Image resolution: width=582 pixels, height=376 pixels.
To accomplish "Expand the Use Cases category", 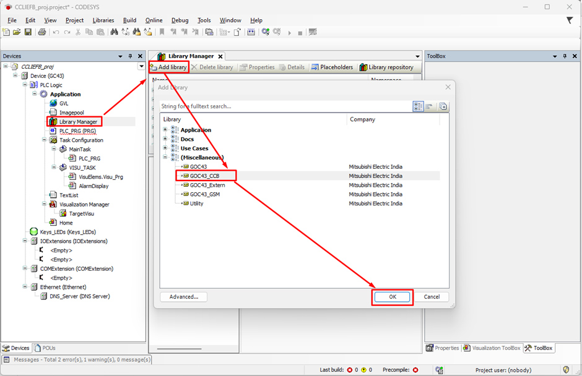I will coord(165,148).
